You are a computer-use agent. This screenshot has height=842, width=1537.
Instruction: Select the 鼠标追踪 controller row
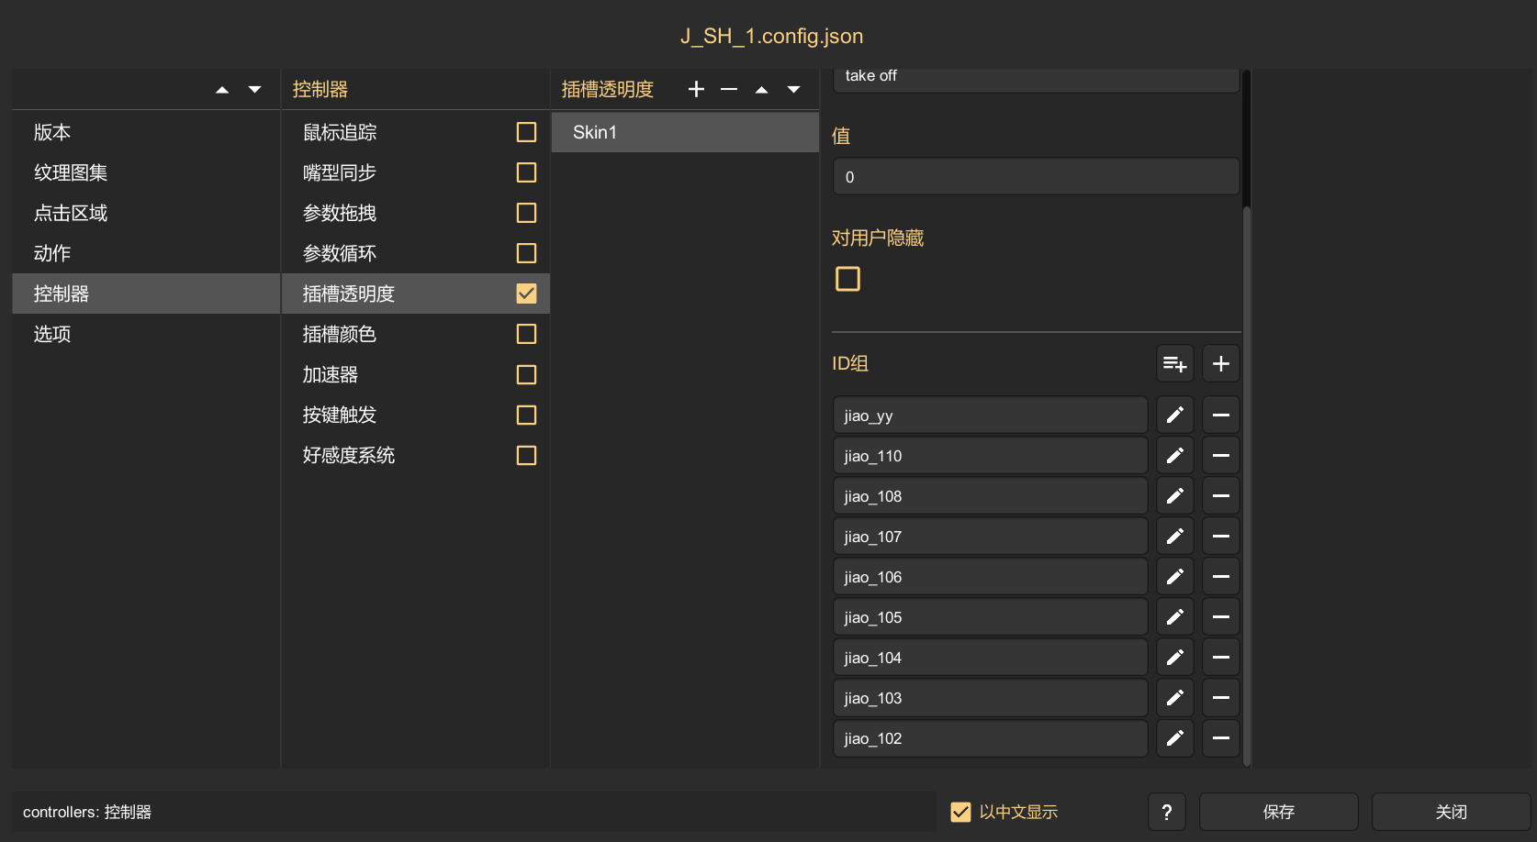(x=416, y=132)
